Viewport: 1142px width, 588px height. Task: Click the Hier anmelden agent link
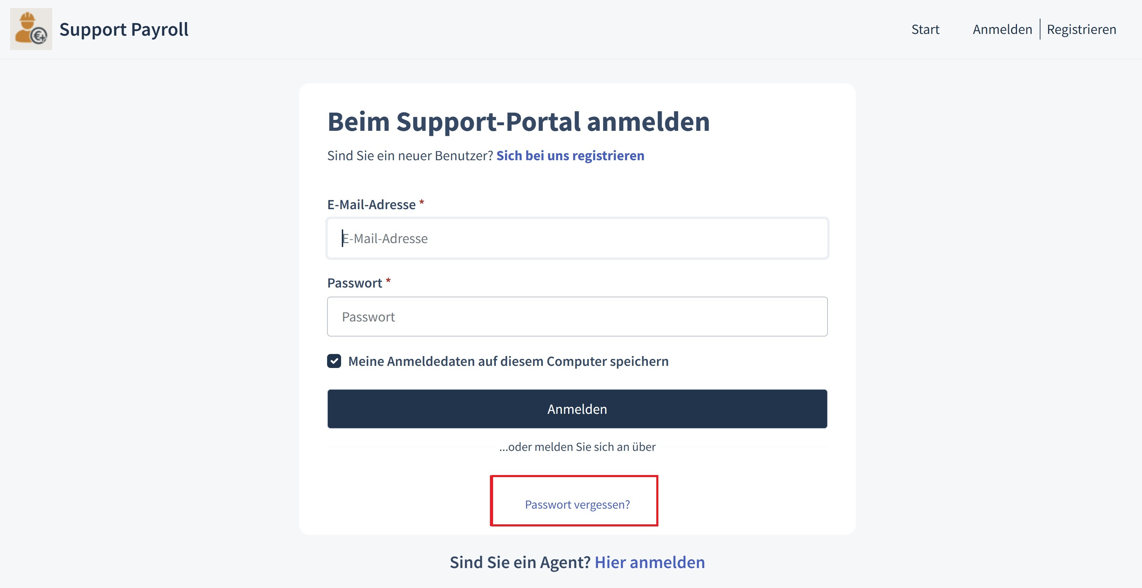649,562
